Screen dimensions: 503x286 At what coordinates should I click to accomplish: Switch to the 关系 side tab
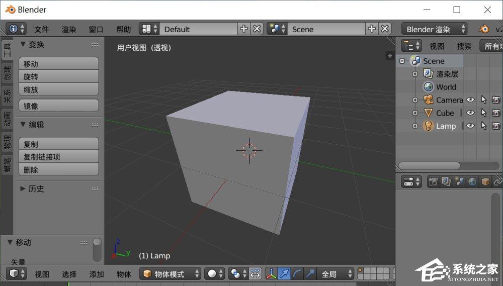[x=7, y=97]
